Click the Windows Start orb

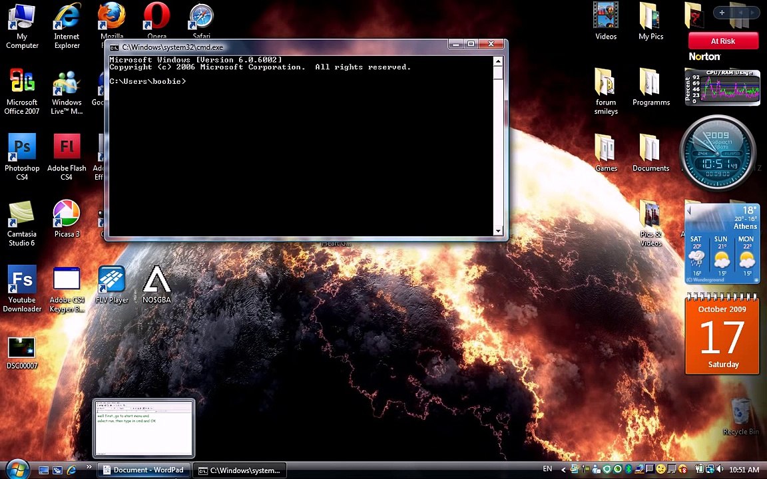[x=17, y=469]
